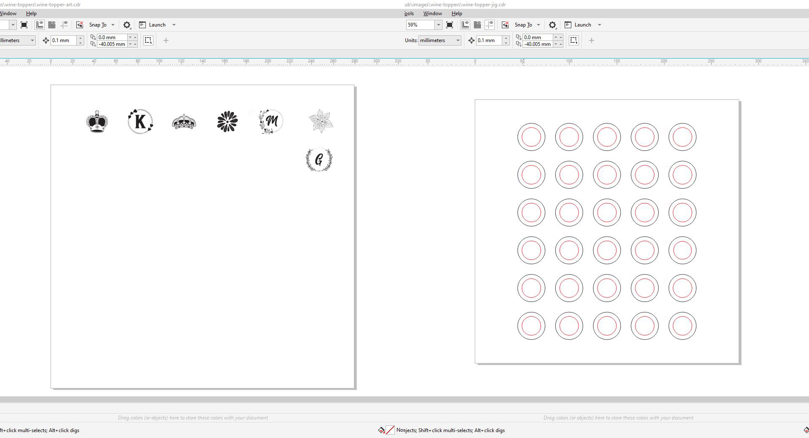Click duplicate X offset 0.0 mm in jig window

(x=538, y=37)
